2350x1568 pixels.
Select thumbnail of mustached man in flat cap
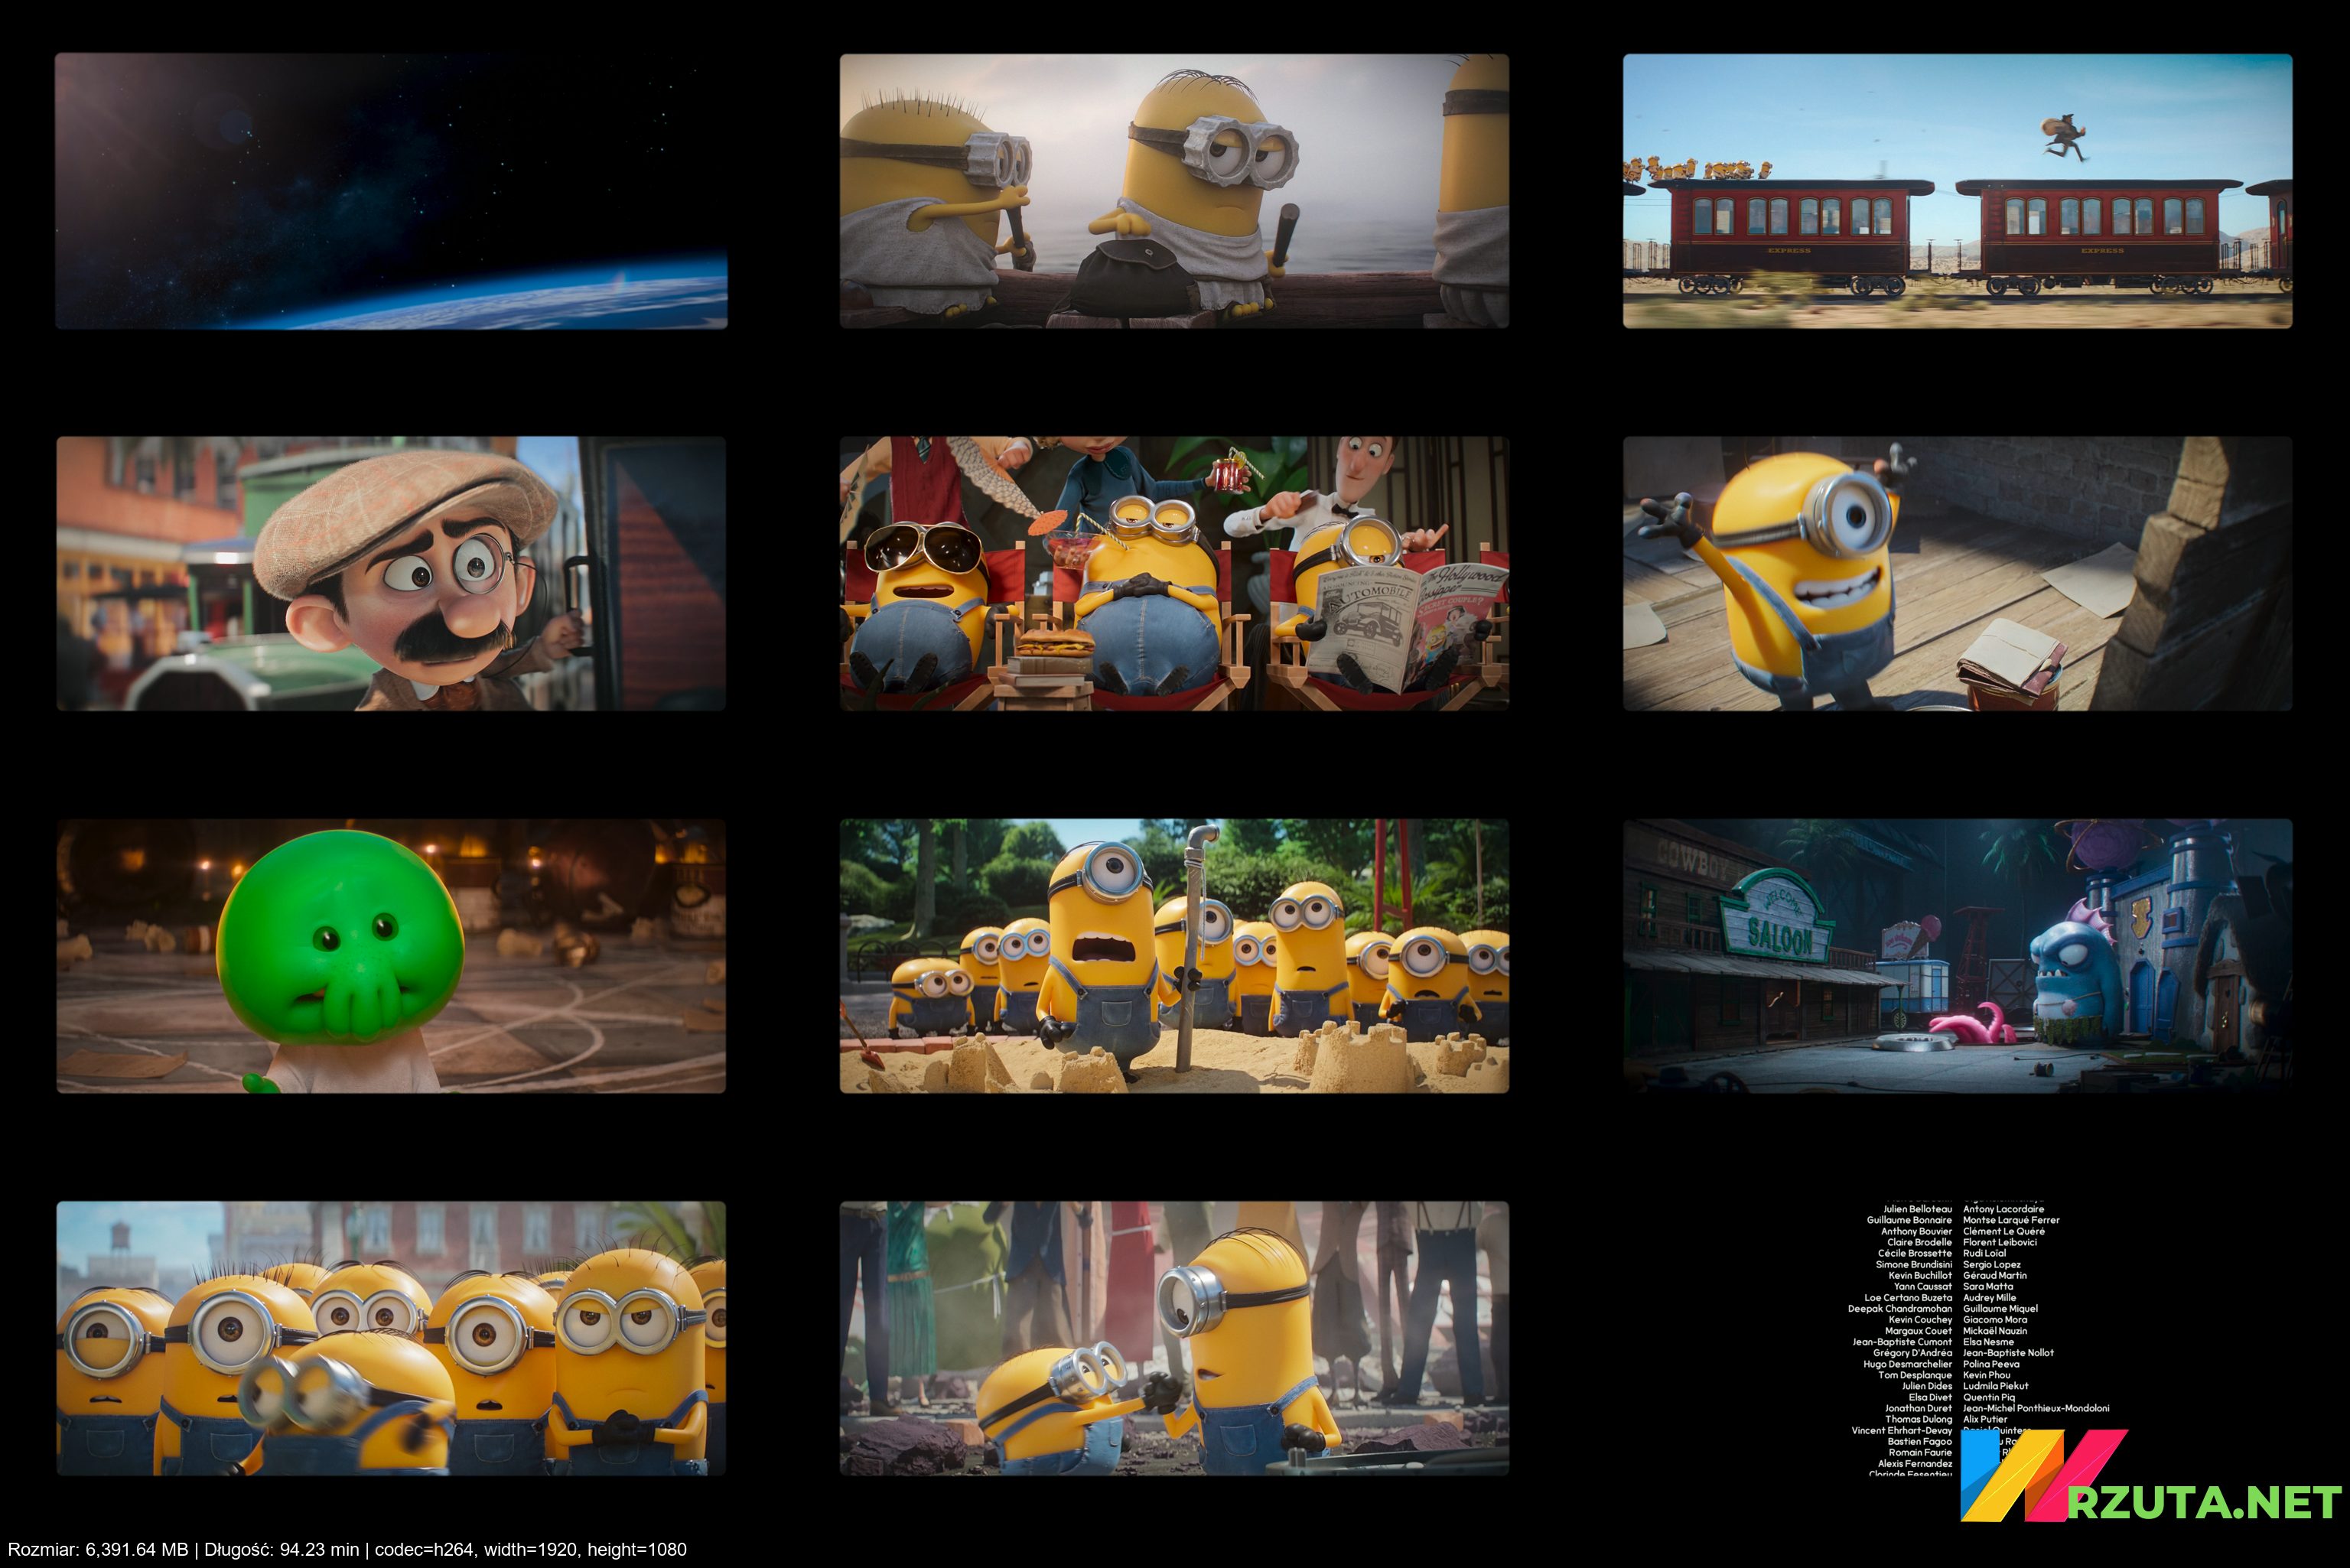391,574
